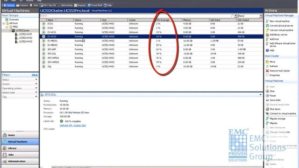This screenshot has width=299, height=168.
Task: Switch to the Administration view
Action: pyautogui.click(x=20, y=161)
